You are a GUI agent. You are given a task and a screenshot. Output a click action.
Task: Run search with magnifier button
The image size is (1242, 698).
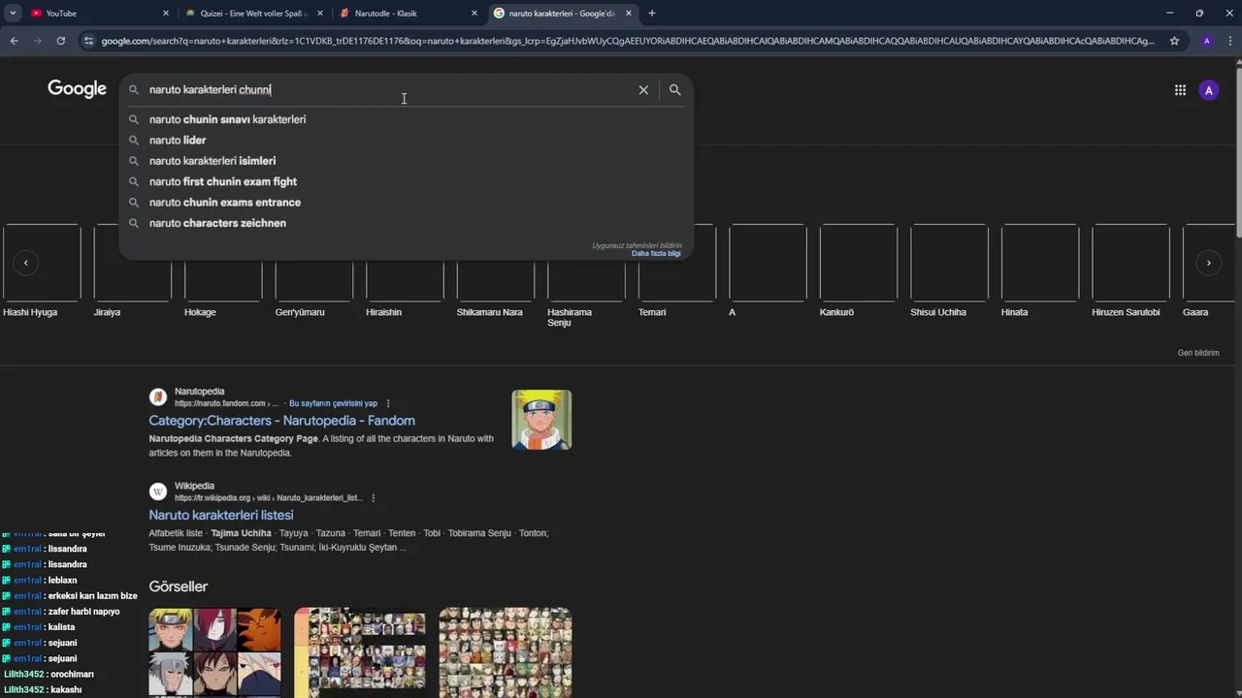point(675,89)
